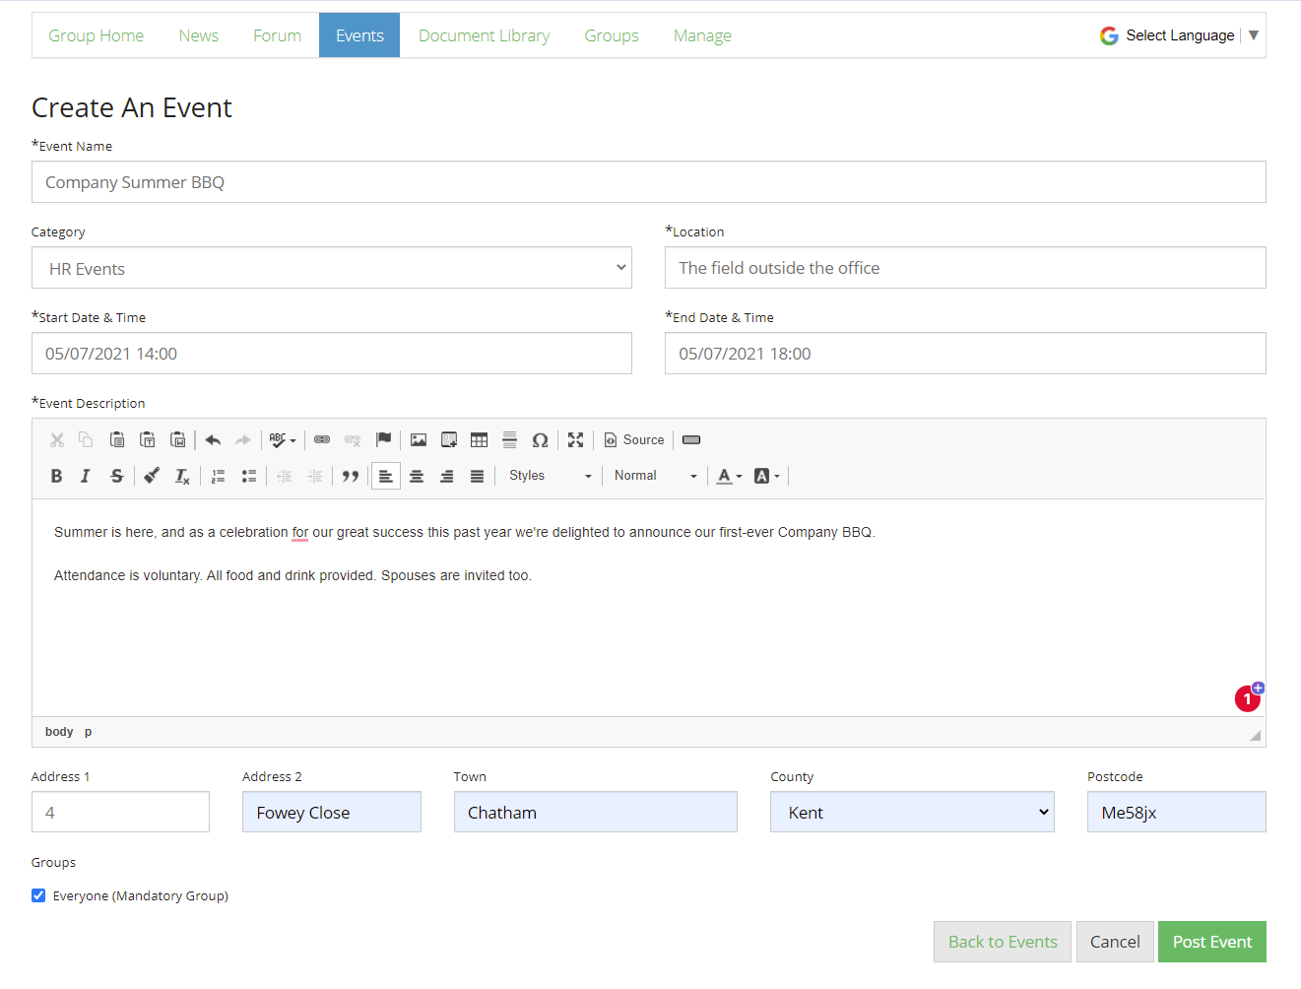Click the Insert Image icon

(x=419, y=439)
